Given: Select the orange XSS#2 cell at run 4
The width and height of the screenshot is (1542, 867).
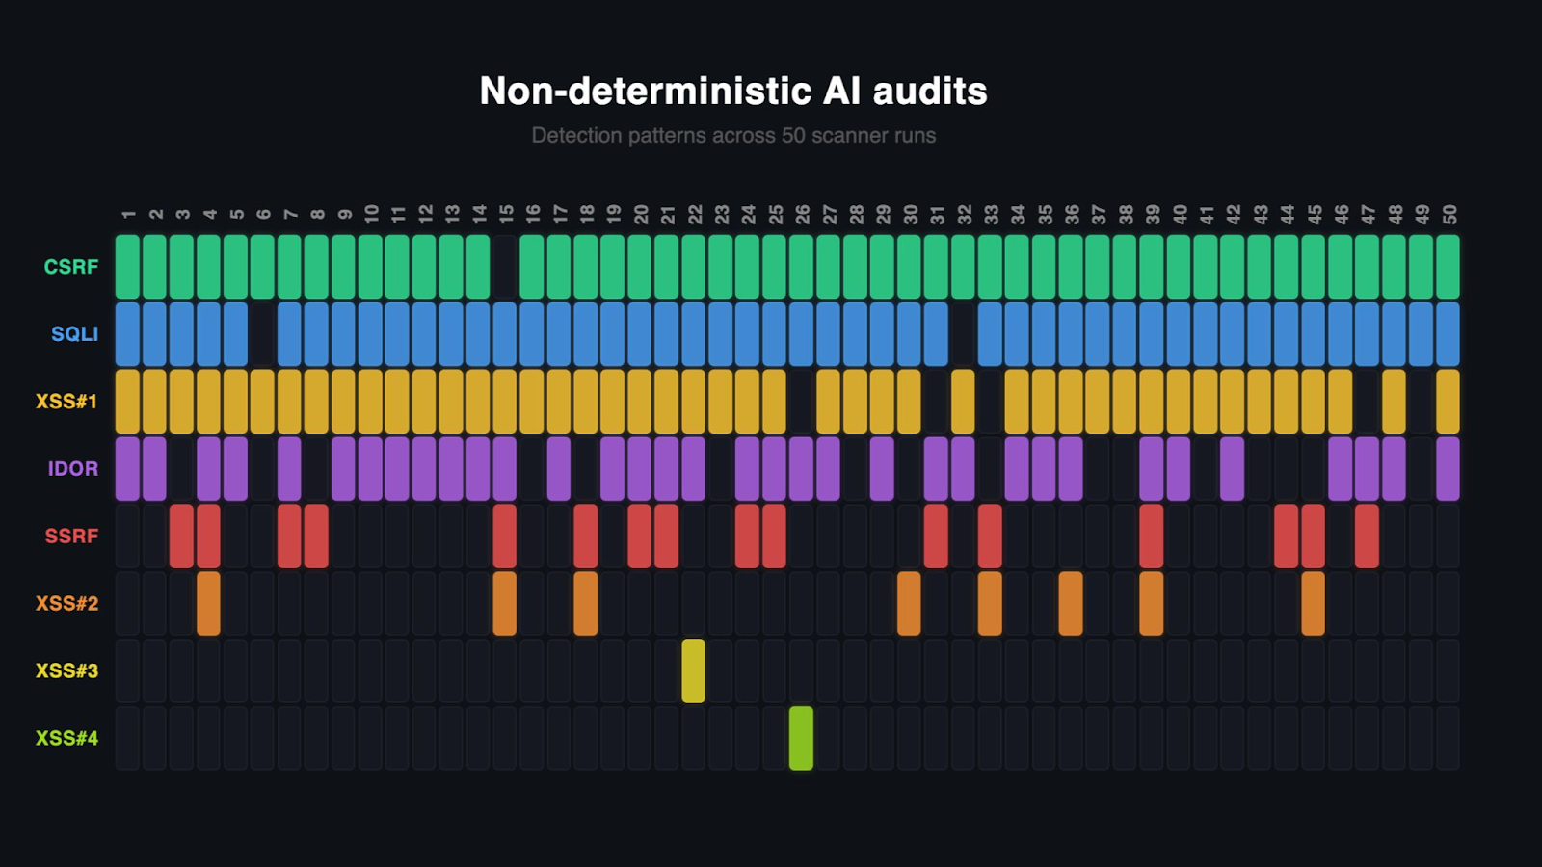Looking at the screenshot, I should click(x=207, y=603).
